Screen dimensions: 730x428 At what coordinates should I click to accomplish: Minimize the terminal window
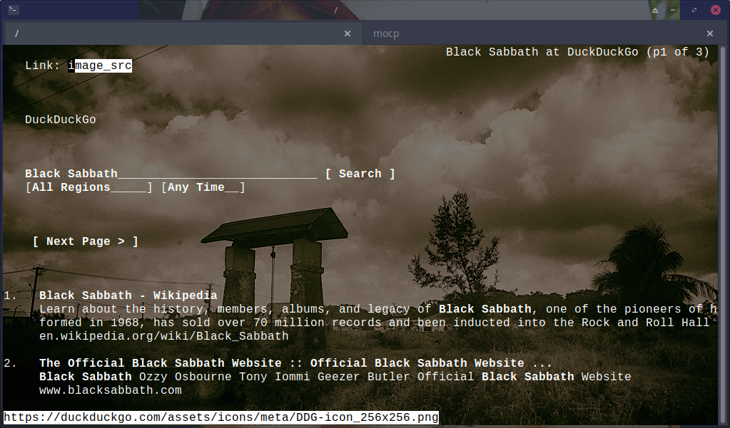click(673, 10)
